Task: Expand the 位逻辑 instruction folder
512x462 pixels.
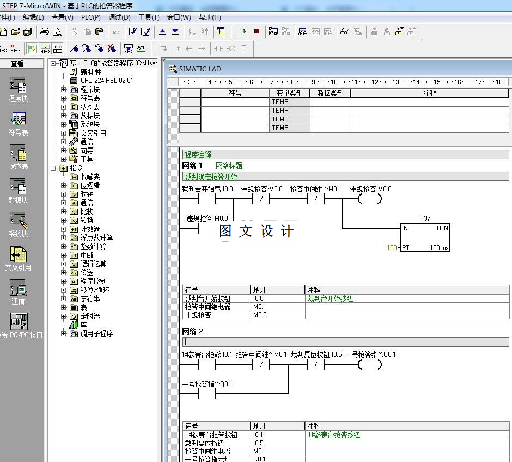Action: 63,185
